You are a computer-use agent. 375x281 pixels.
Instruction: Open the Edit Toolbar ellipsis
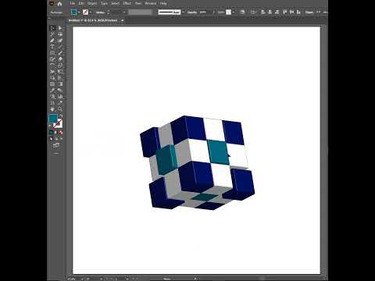point(56,154)
